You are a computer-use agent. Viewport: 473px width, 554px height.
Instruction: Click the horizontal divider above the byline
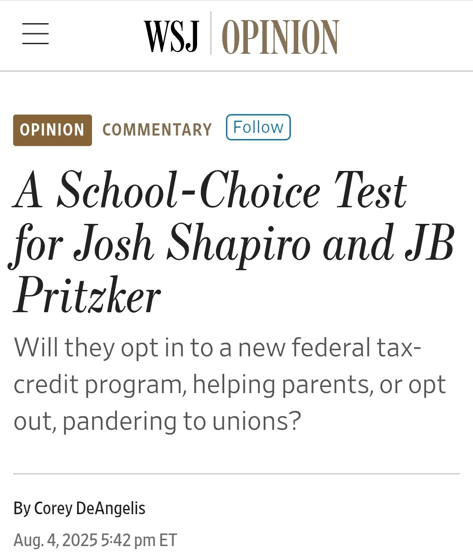236,474
